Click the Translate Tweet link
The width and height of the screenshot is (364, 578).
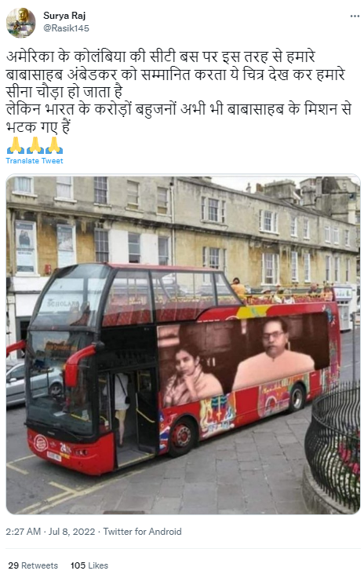pyautogui.click(x=35, y=161)
